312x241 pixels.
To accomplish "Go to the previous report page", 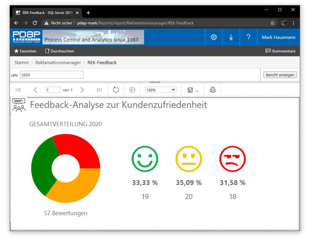I will pos(35,90).
